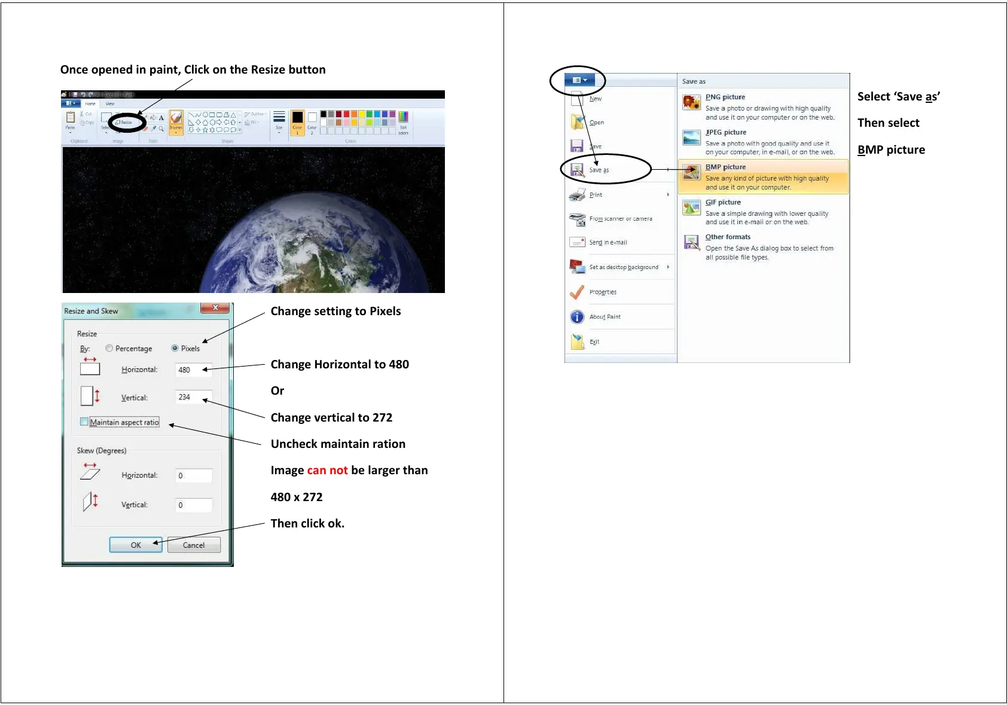Select PNG picture in the Save as list
The width and height of the screenshot is (1007, 705).
click(x=764, y=106)
